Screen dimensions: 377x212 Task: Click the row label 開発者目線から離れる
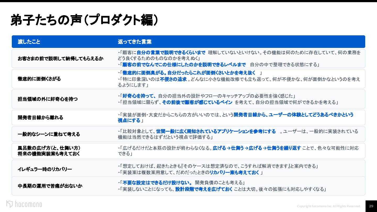41,118
